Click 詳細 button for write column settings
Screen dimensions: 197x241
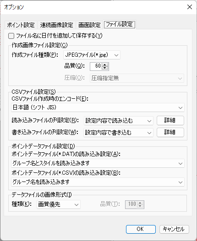tap(170, 132)
